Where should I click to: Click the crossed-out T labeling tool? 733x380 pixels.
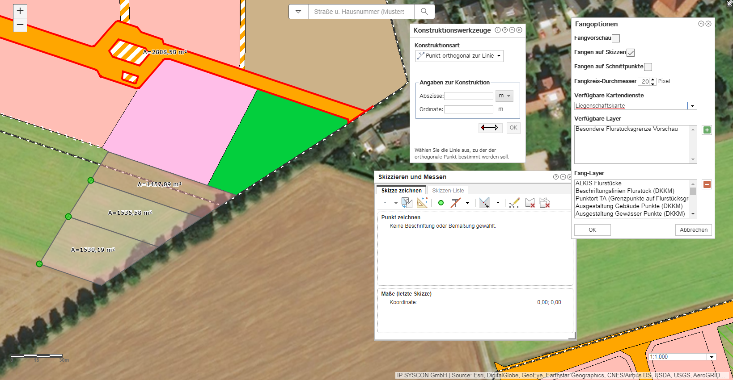click(x=456, y=203)
